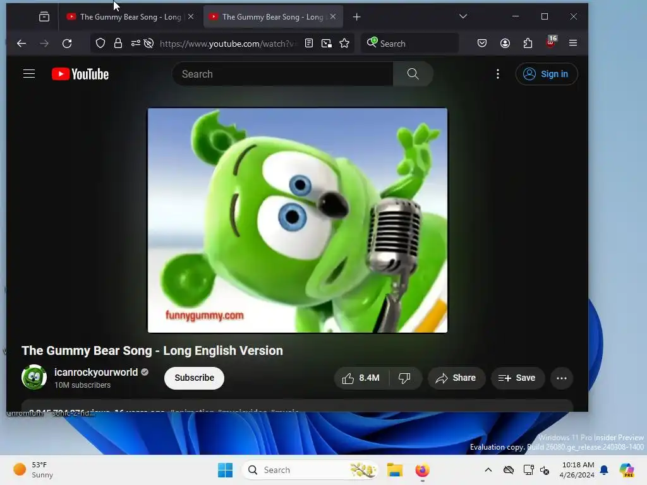Open File Explorer from the taskbar

(x=394, y=470)
